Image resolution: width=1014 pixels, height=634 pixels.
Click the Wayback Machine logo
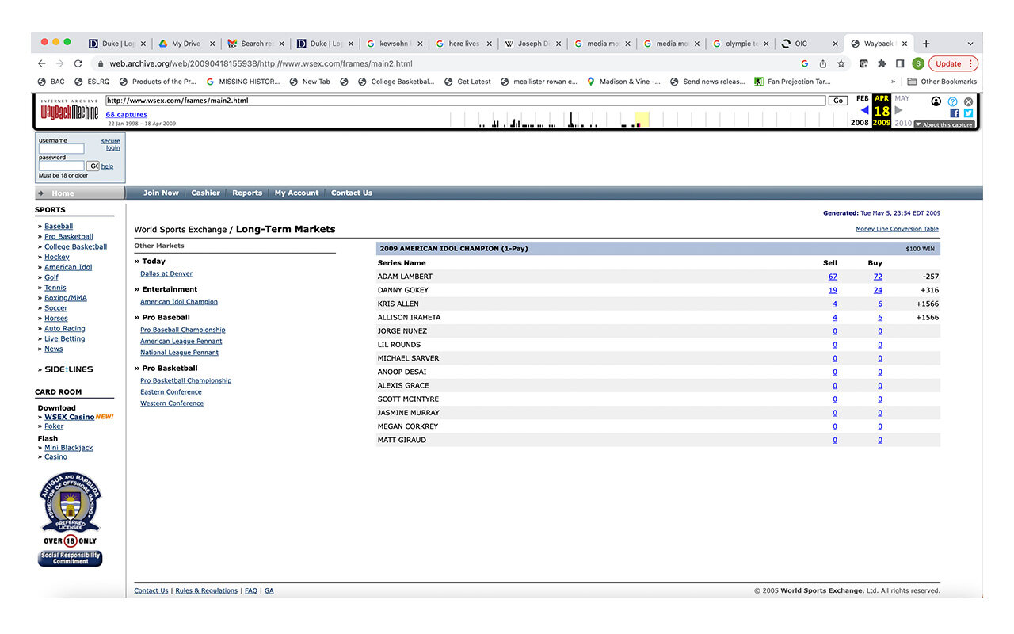[70, 112]
